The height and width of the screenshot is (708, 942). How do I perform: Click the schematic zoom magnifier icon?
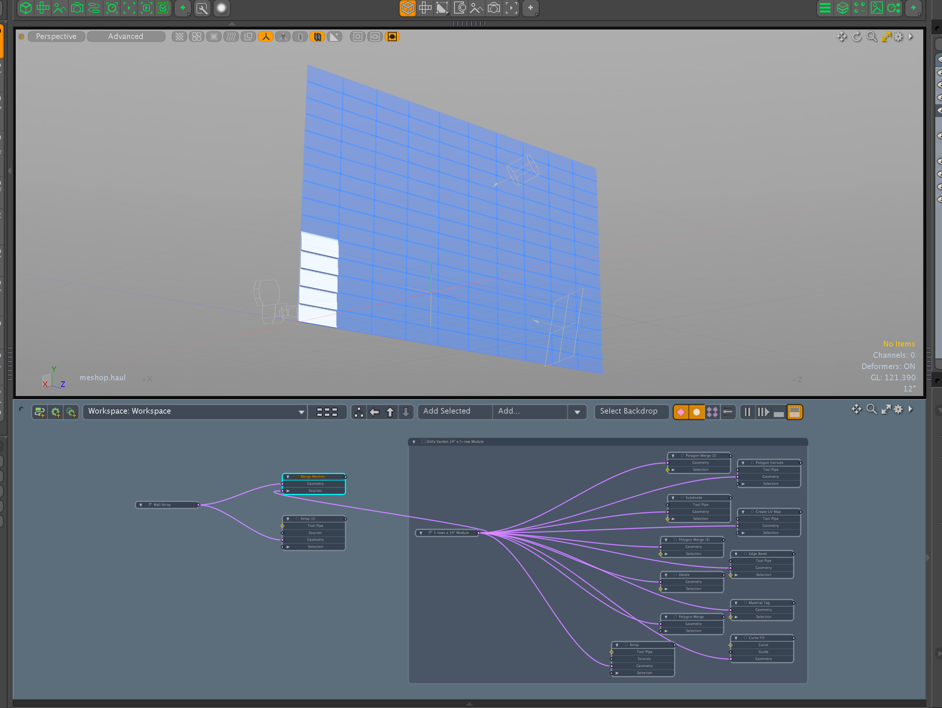[871, 409]
